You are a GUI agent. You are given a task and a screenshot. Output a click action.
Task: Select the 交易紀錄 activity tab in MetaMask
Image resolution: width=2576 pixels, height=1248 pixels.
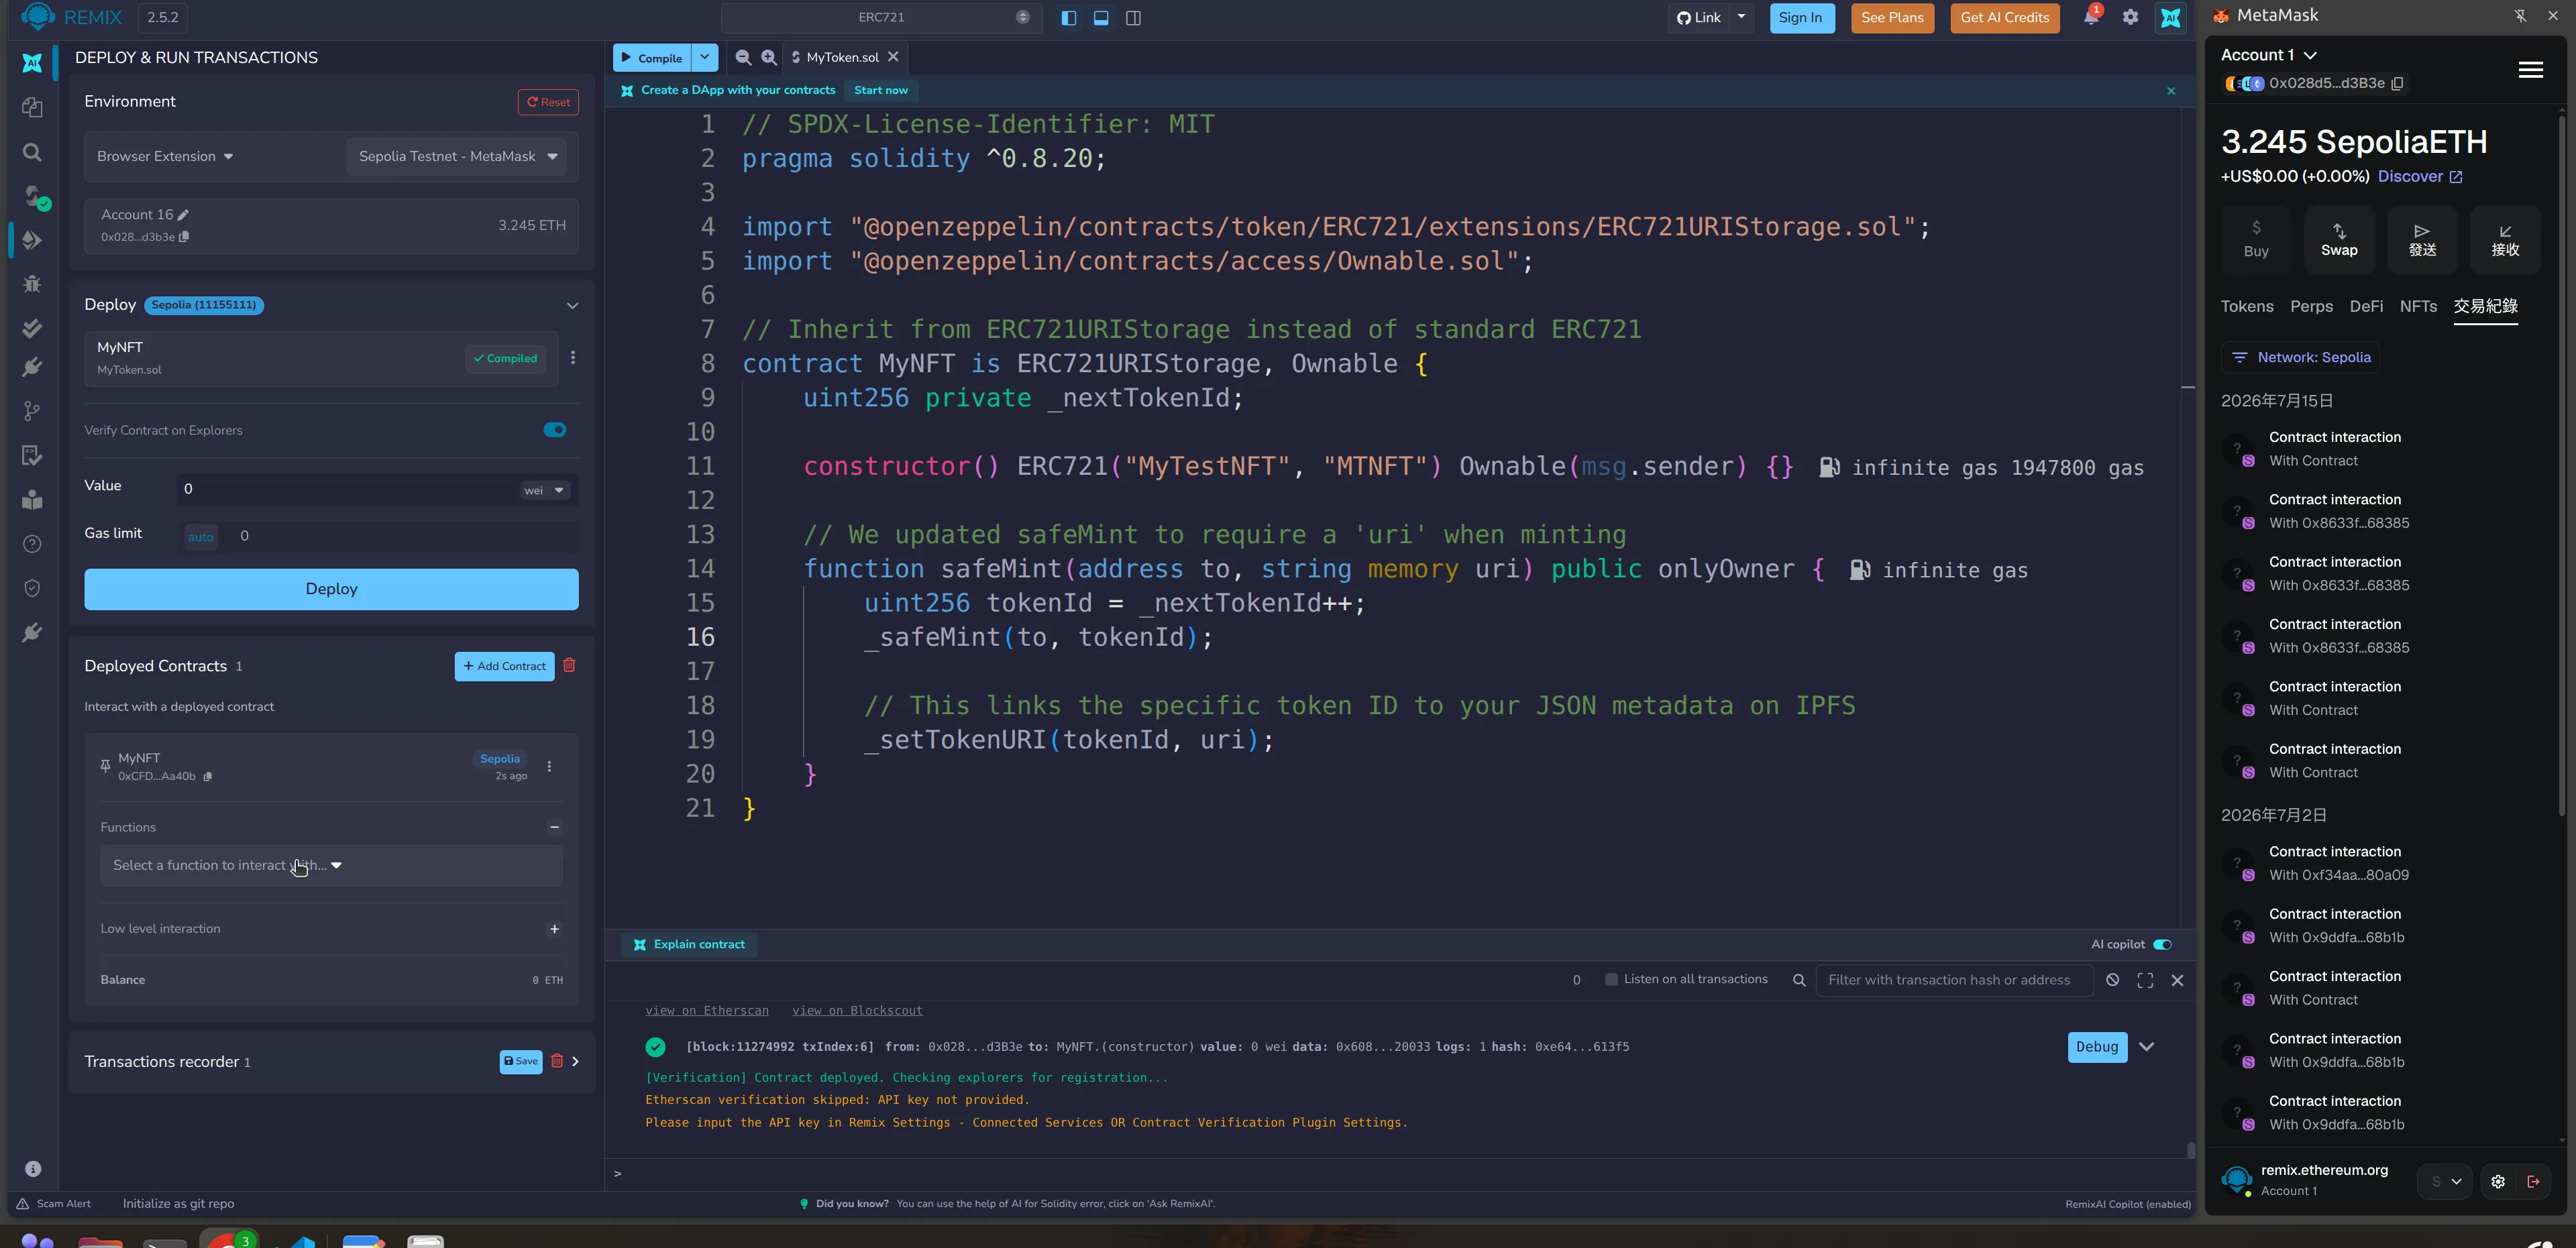pyautogui.click(x=2485, y=306)
